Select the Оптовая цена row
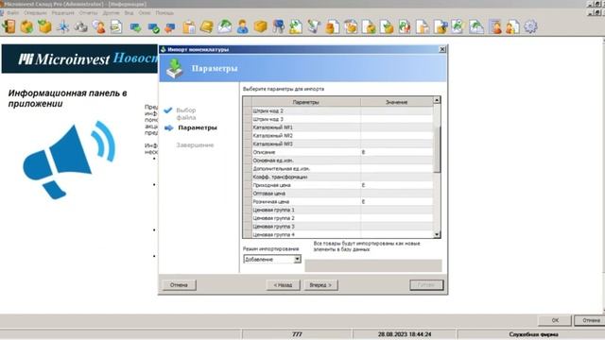The height and width of the screenshot is (340, 605). tap(342, 194)
